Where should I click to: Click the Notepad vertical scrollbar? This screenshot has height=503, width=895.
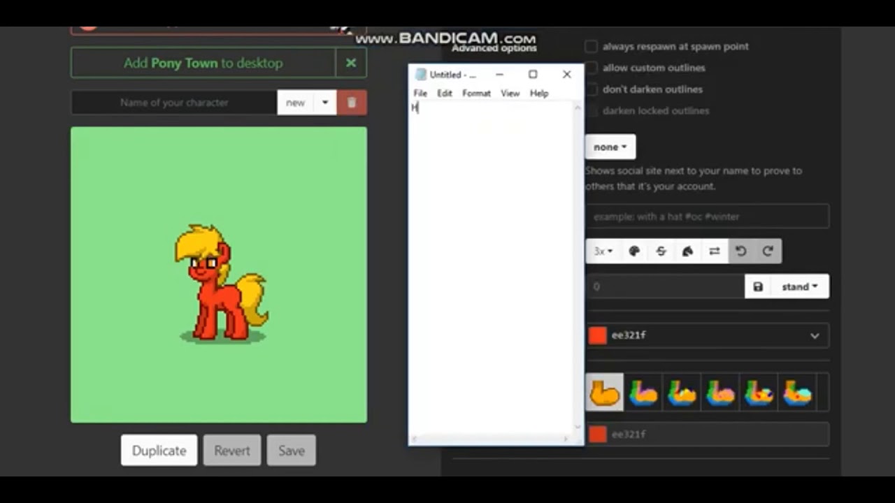pyautogui.click(x=578, y=268)
